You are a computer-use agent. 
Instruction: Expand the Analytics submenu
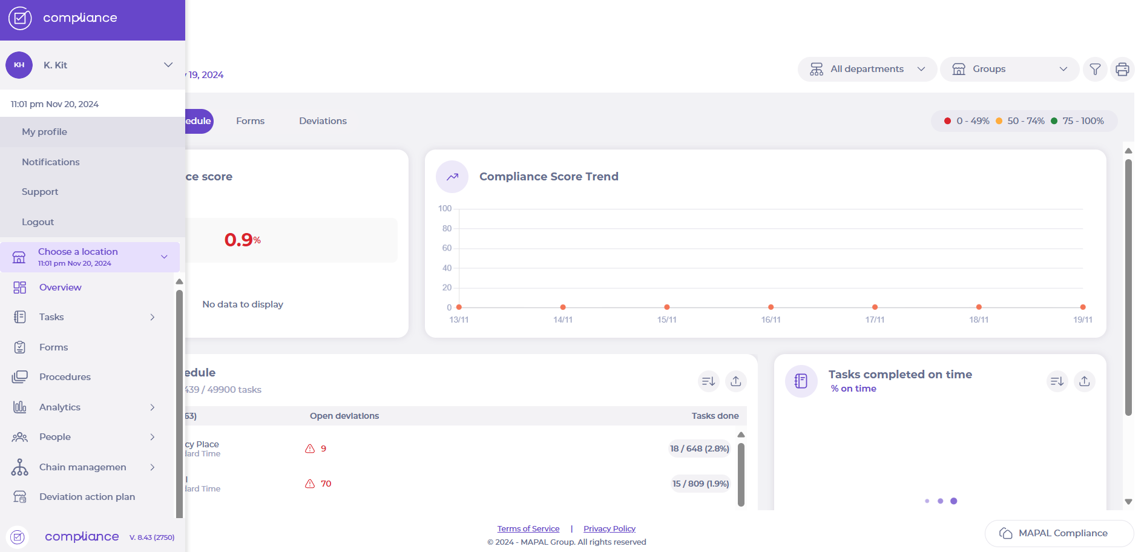152,407
